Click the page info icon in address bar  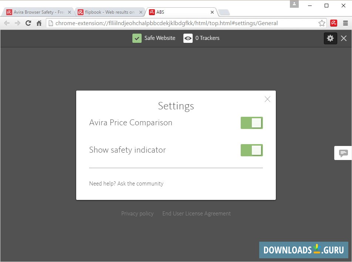point(51,23)
